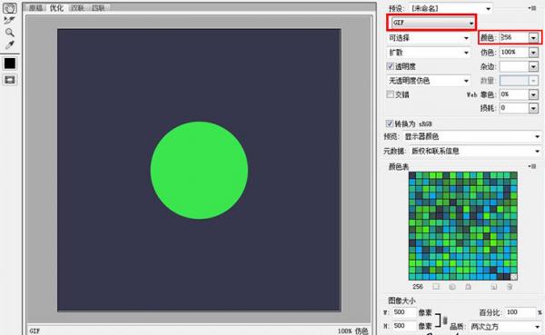The height and width of the screenshot is (335, 545).
Task: Click add new color to table icon
Action: click(x=493, y=287)
